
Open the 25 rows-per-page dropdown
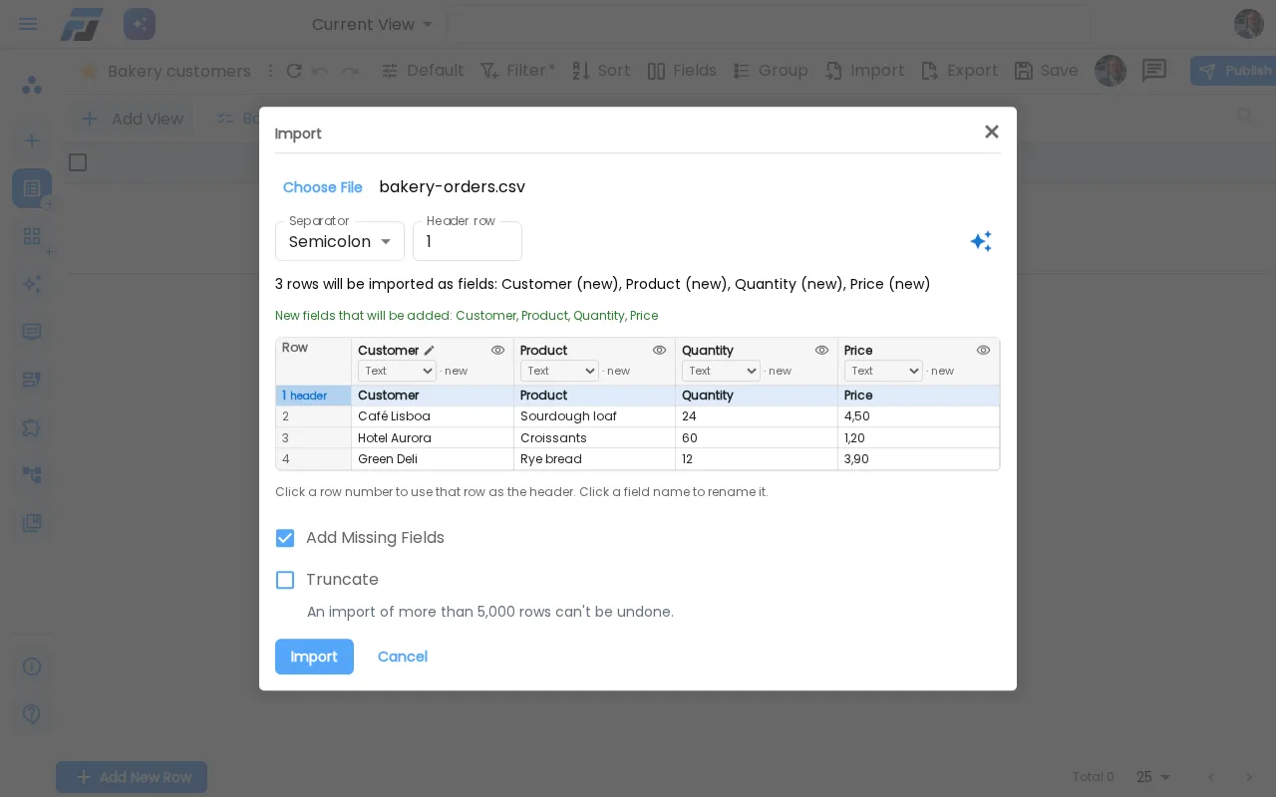point(1153,777)
